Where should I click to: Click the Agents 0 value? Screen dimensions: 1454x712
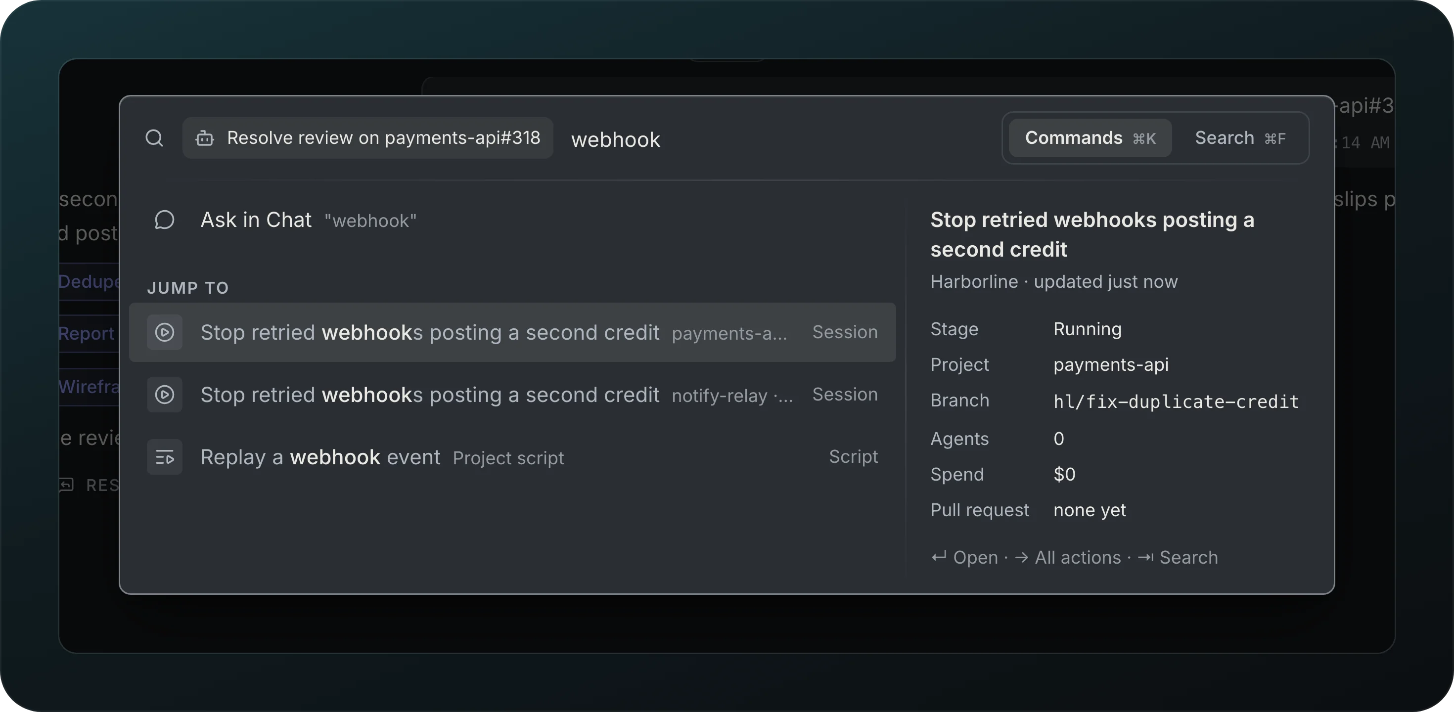(1059, 439)
